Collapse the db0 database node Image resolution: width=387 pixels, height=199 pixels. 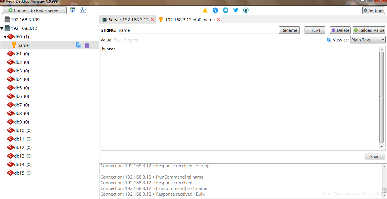click(5, 37)
